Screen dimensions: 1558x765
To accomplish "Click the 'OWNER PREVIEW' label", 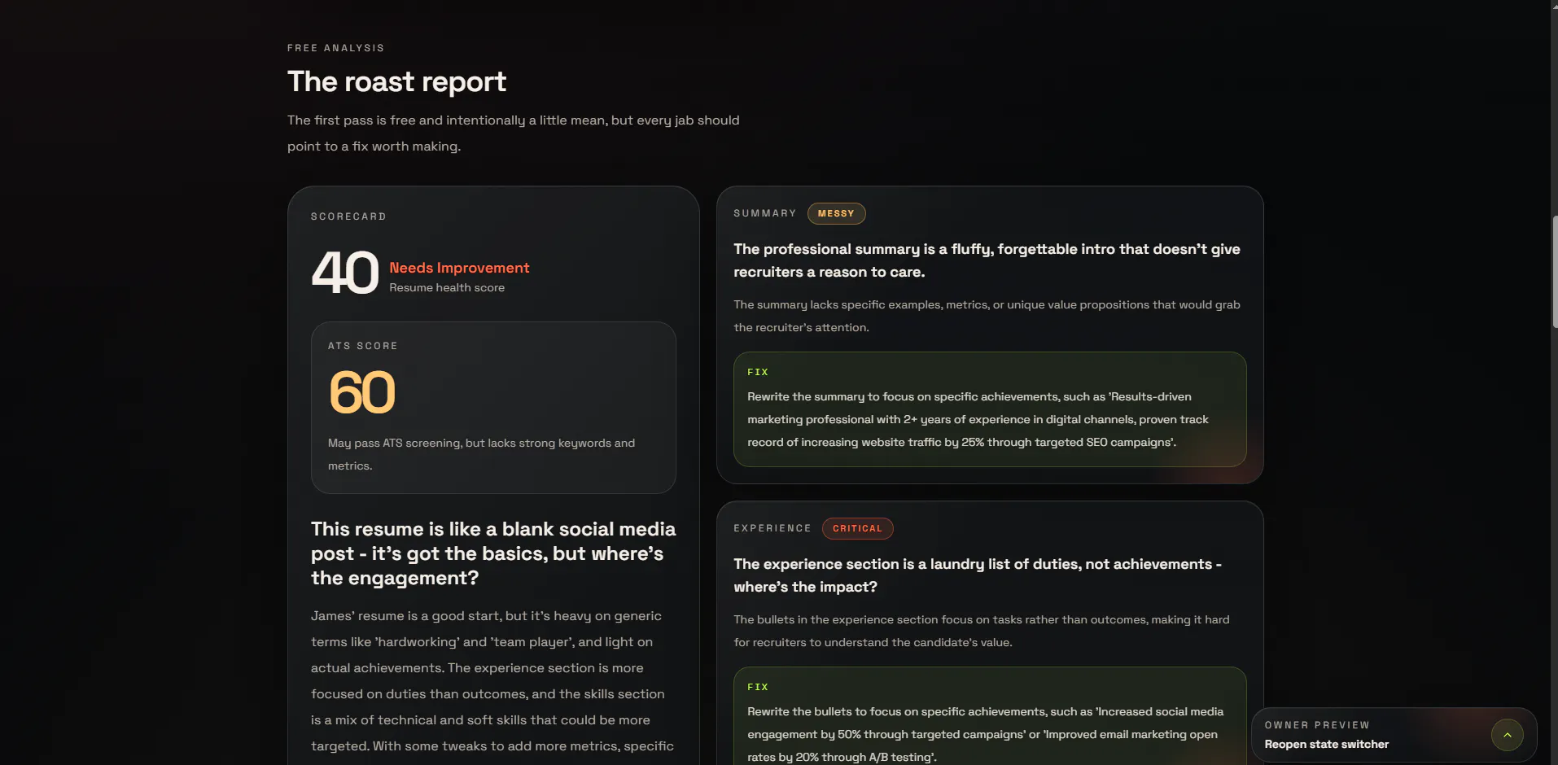I will coord(1317,725).
